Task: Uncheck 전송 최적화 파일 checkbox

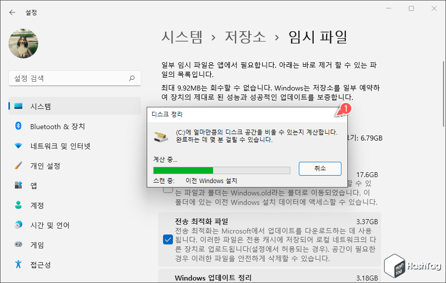Action: coord(168,239)
